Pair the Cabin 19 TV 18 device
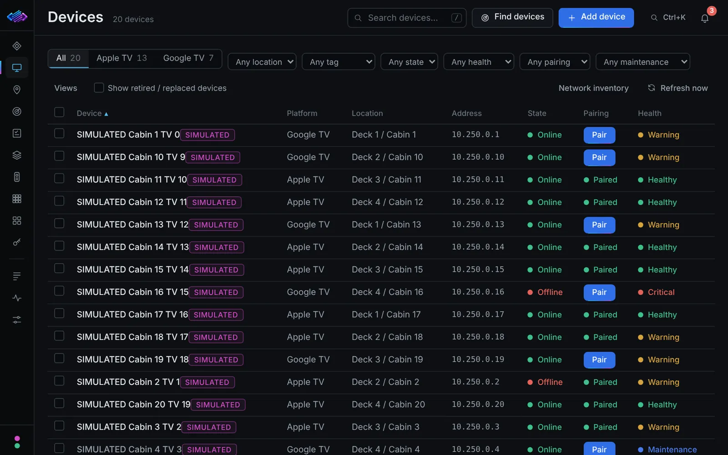Image resolution: width=728 pixels, height=455 pixels. point(599,360)
